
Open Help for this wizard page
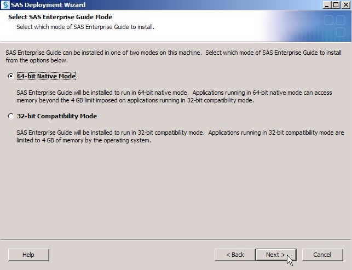tap(28, 255)
